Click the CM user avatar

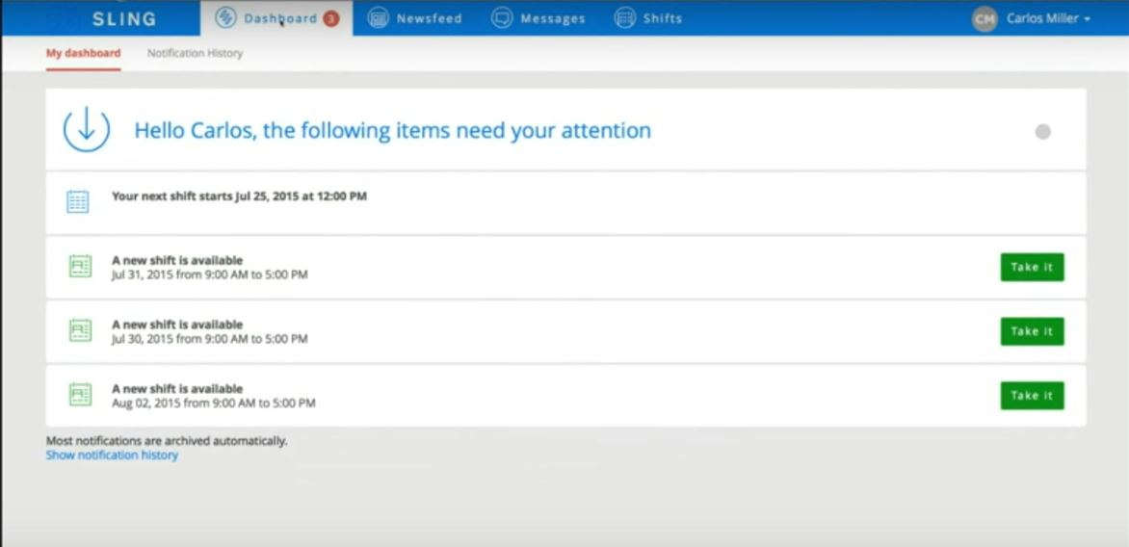coord(985,18)
